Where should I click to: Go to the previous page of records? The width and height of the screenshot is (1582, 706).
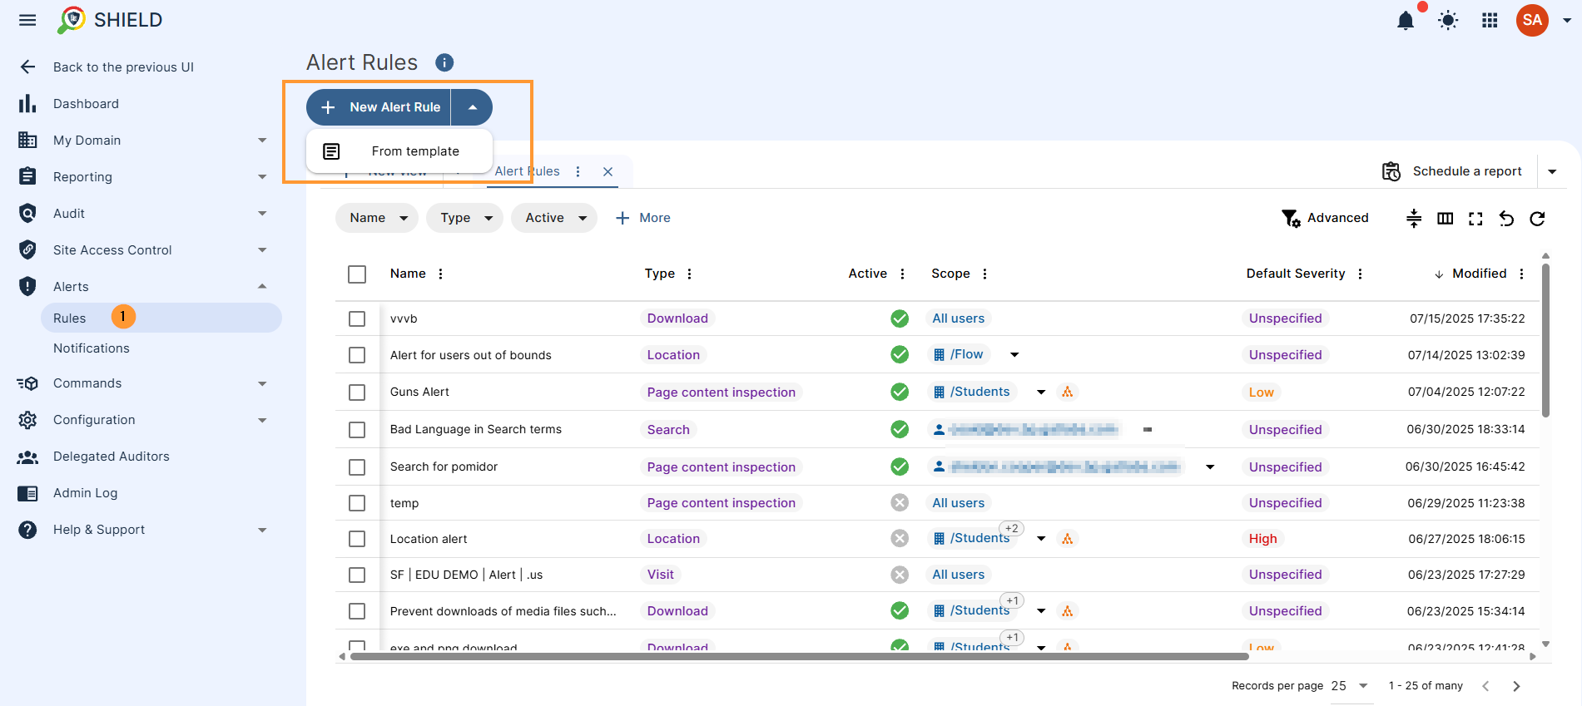point(1485,686)
